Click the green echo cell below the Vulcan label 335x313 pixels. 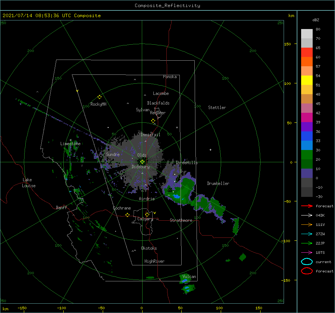(x=188, y=289)
